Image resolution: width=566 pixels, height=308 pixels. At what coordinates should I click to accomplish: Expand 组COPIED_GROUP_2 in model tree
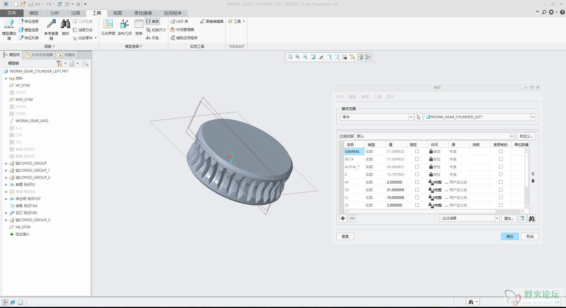point(6,178)
